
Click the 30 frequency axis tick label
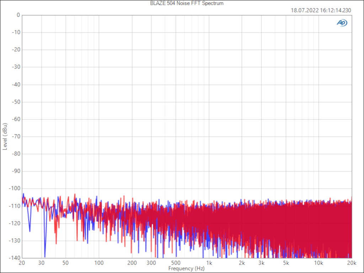(x=41, y=263)
